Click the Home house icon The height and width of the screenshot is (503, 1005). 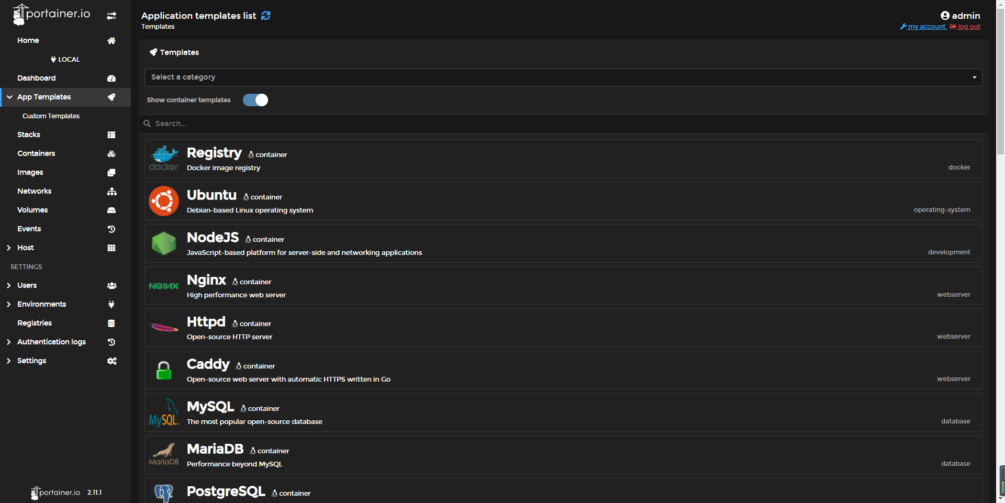tap(111, 40)
